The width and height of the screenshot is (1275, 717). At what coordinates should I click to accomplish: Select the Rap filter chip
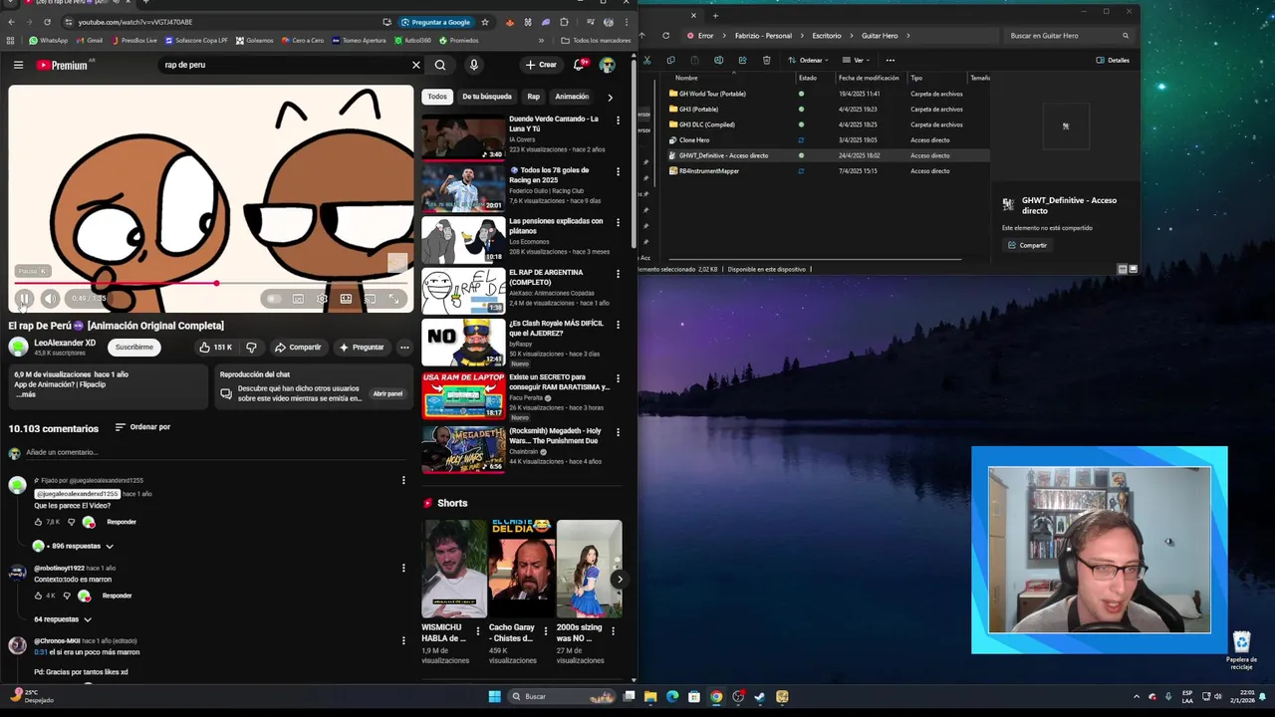point(534,97)
